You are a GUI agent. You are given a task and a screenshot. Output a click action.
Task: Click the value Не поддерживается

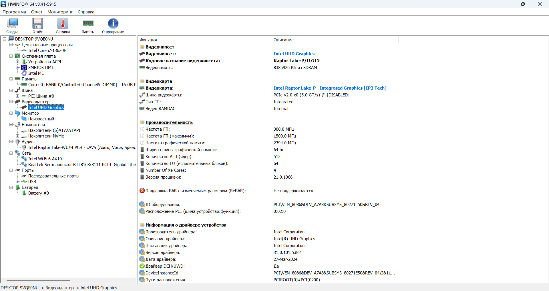pyautogui.click(x=293, y=191)
